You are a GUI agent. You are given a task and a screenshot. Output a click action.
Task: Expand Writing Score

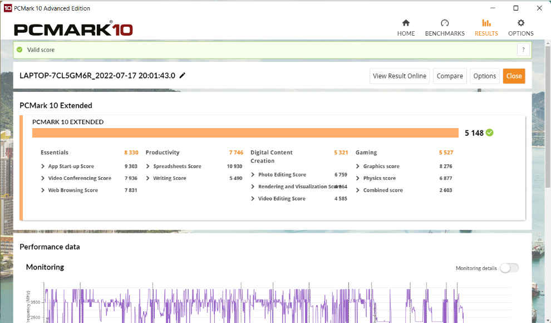click(148, 178)
